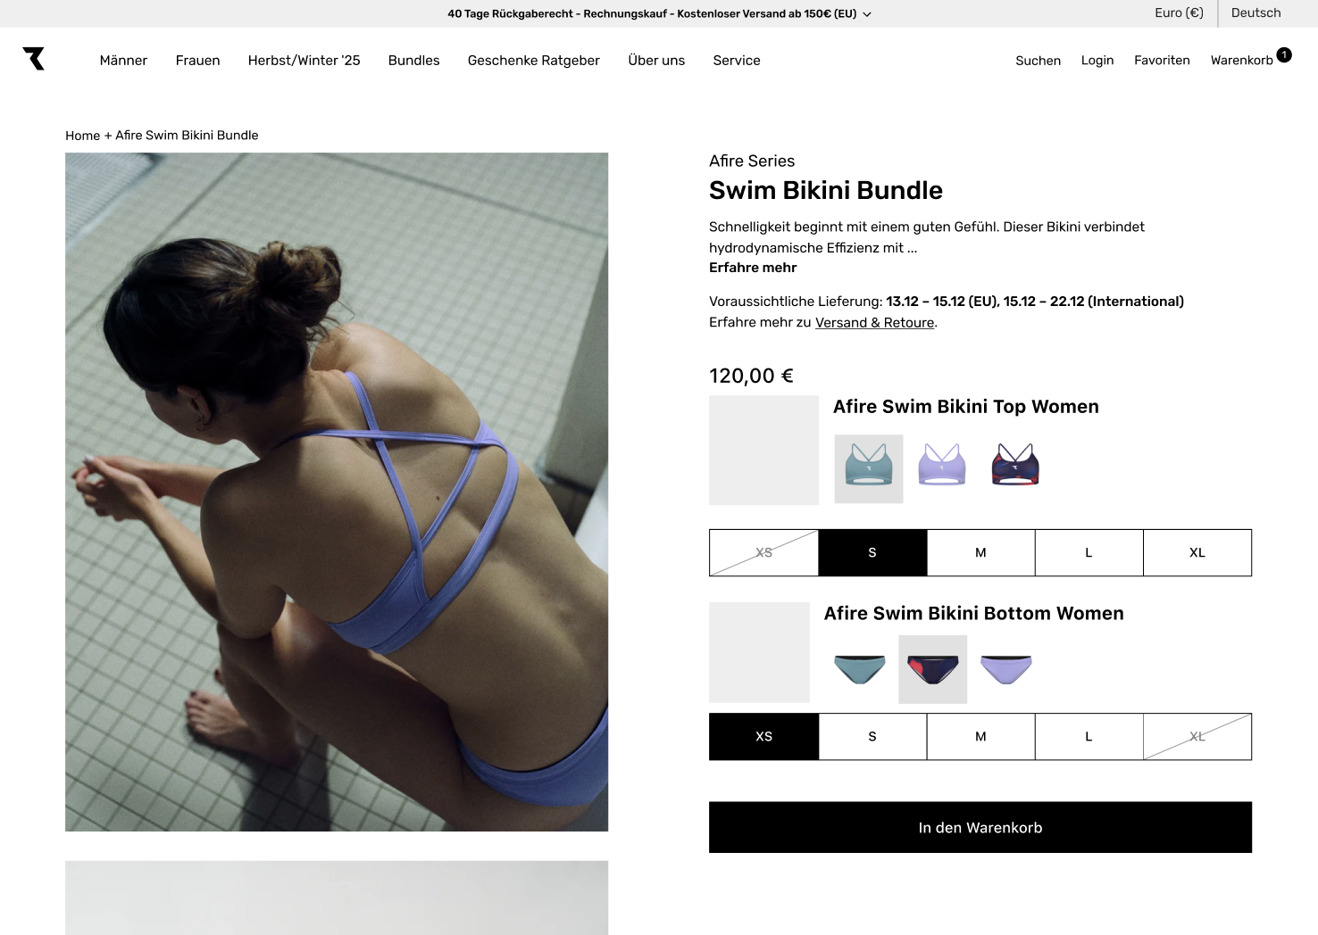Image resolution: width=1318 pixels, height=935 pixels.
Task: Open the Deutsch language selector
Action: tap(1255, 13)
